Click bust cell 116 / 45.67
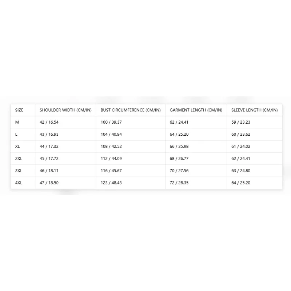 pyautogui.click(x=111, y=171)
